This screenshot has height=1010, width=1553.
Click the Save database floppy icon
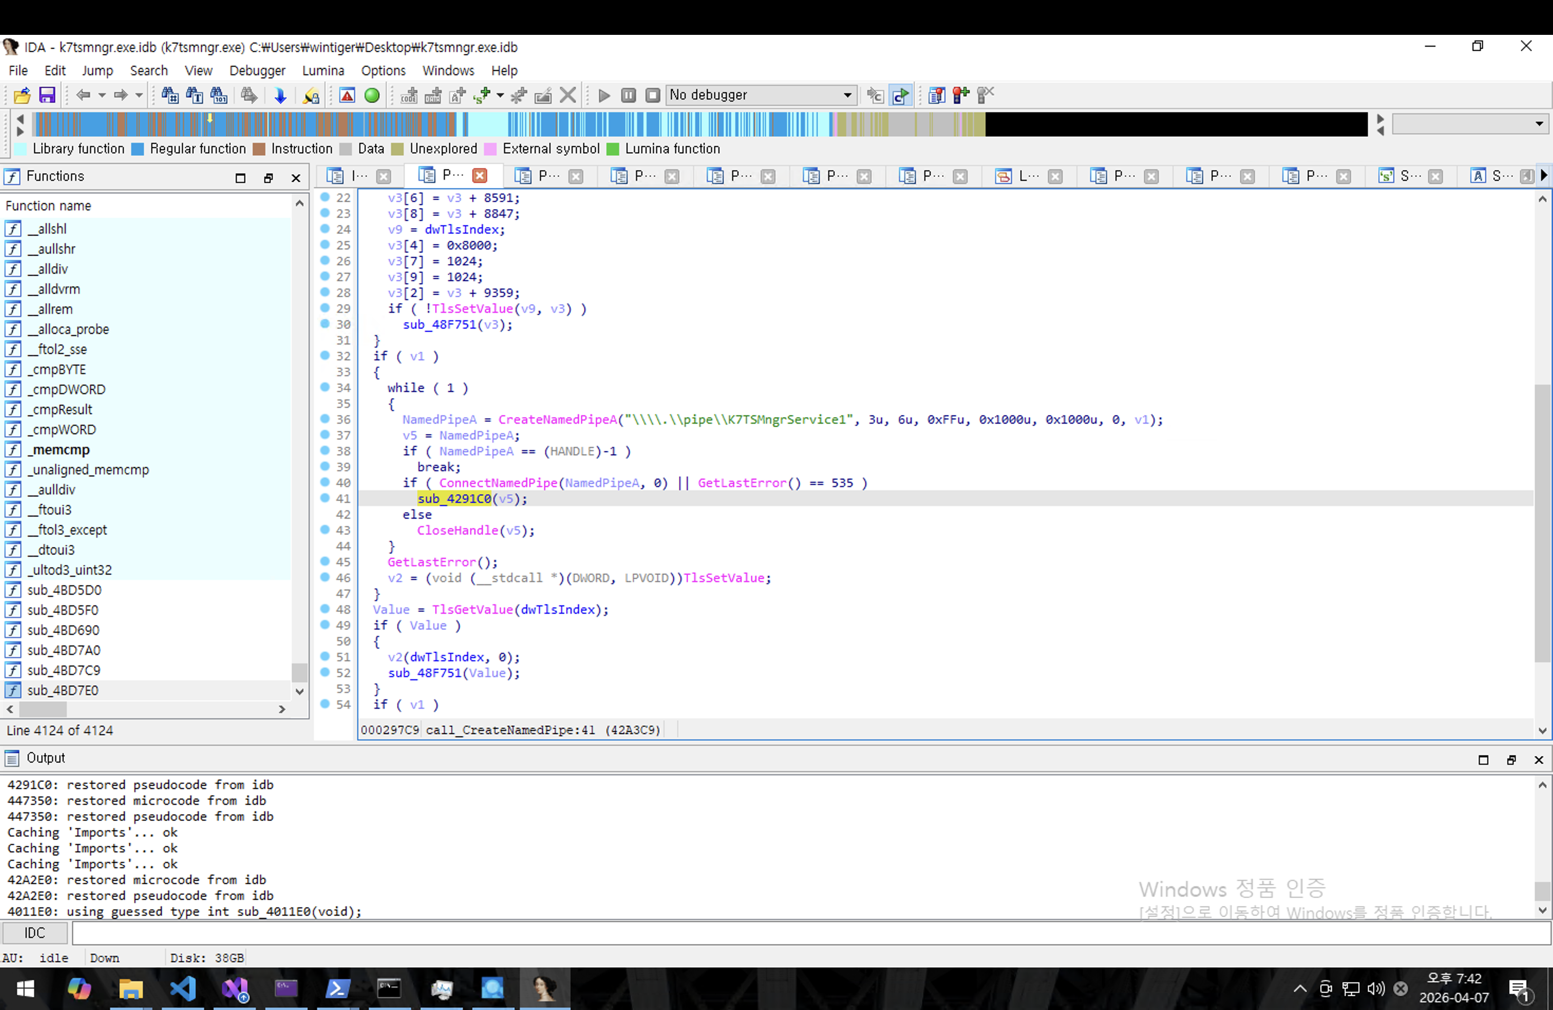[47, 95]
